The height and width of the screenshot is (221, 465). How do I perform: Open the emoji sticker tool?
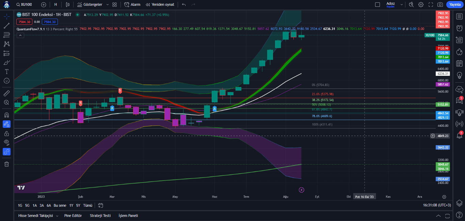[x=6, y=81]
